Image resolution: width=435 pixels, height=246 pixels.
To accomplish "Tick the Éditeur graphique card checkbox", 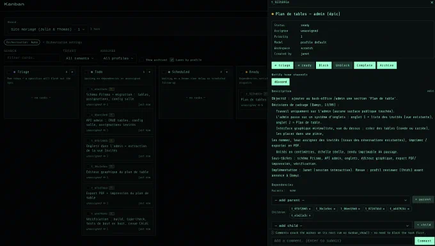I will coord(88,167).
